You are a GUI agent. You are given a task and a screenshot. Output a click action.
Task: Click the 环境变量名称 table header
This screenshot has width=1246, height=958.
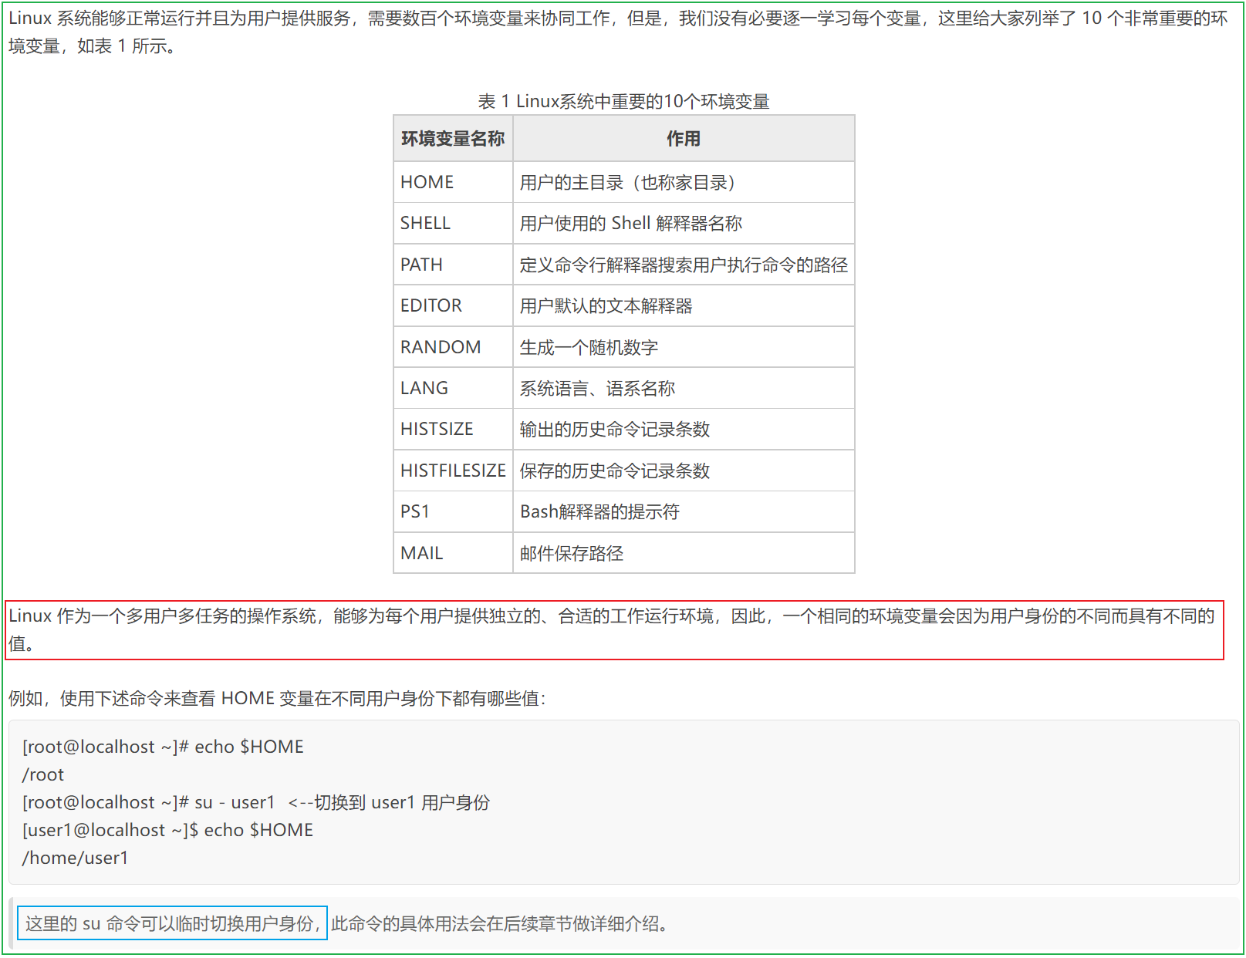click(x=453, y=139)
